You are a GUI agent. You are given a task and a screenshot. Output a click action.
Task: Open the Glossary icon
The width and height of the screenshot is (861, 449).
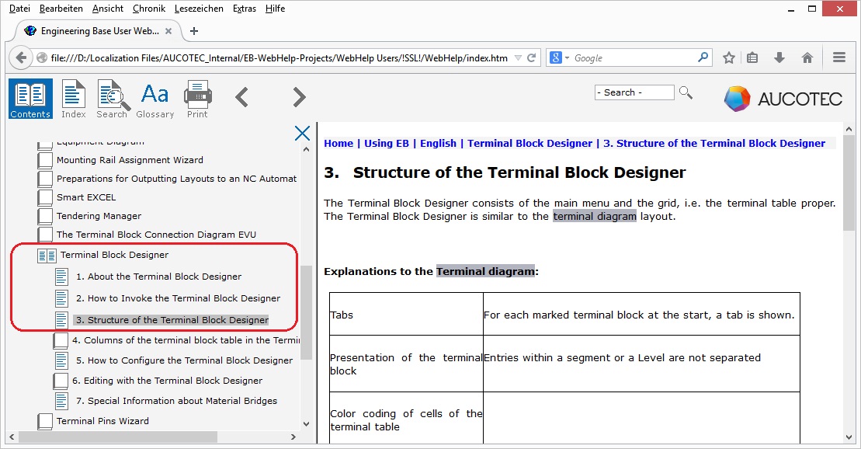tap(154, 100)
